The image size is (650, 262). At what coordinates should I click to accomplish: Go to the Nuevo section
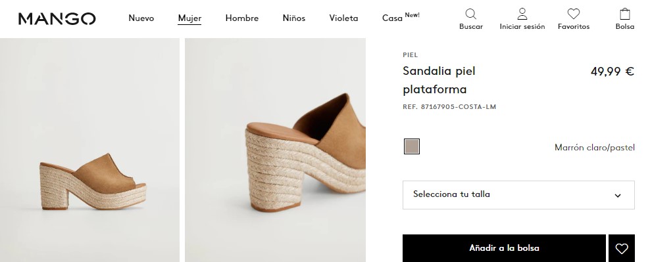click(141, 18)
